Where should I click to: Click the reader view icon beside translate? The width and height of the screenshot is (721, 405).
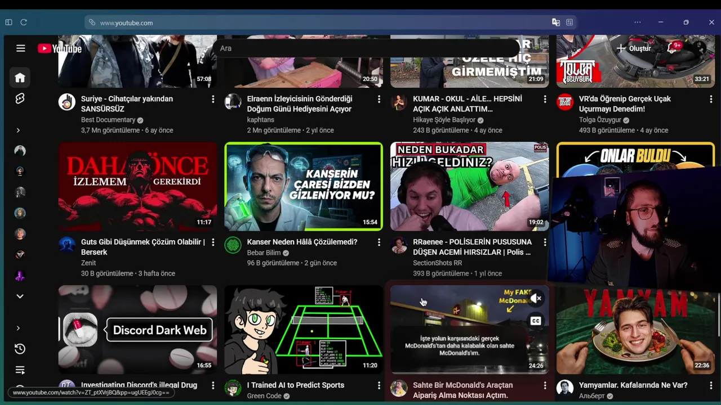569,22
